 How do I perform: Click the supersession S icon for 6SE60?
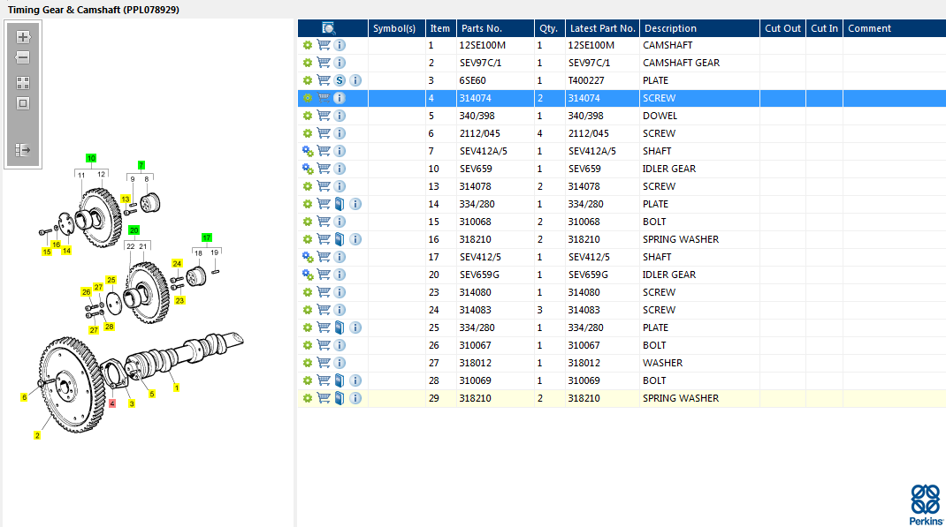click(x=339, y=80)
